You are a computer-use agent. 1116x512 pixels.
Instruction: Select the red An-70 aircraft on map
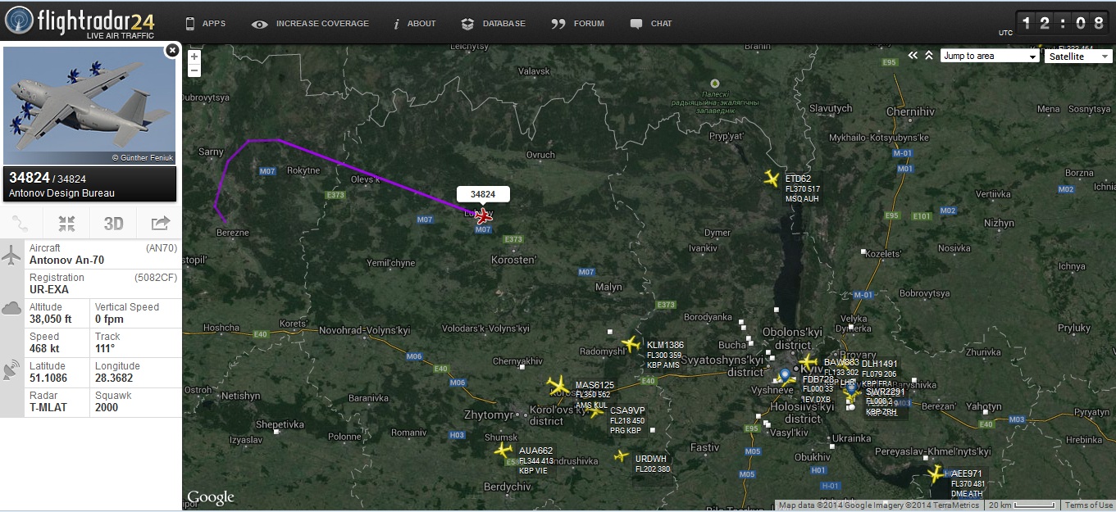point(484,216)
